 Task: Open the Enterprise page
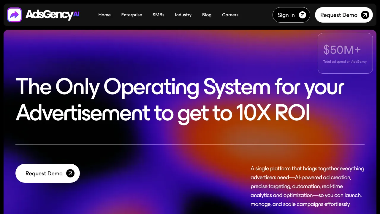tap(132, 15)
